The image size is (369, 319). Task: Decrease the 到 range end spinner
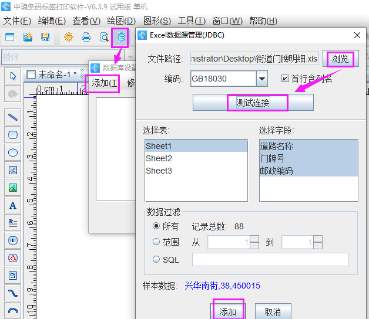[318, 246]
